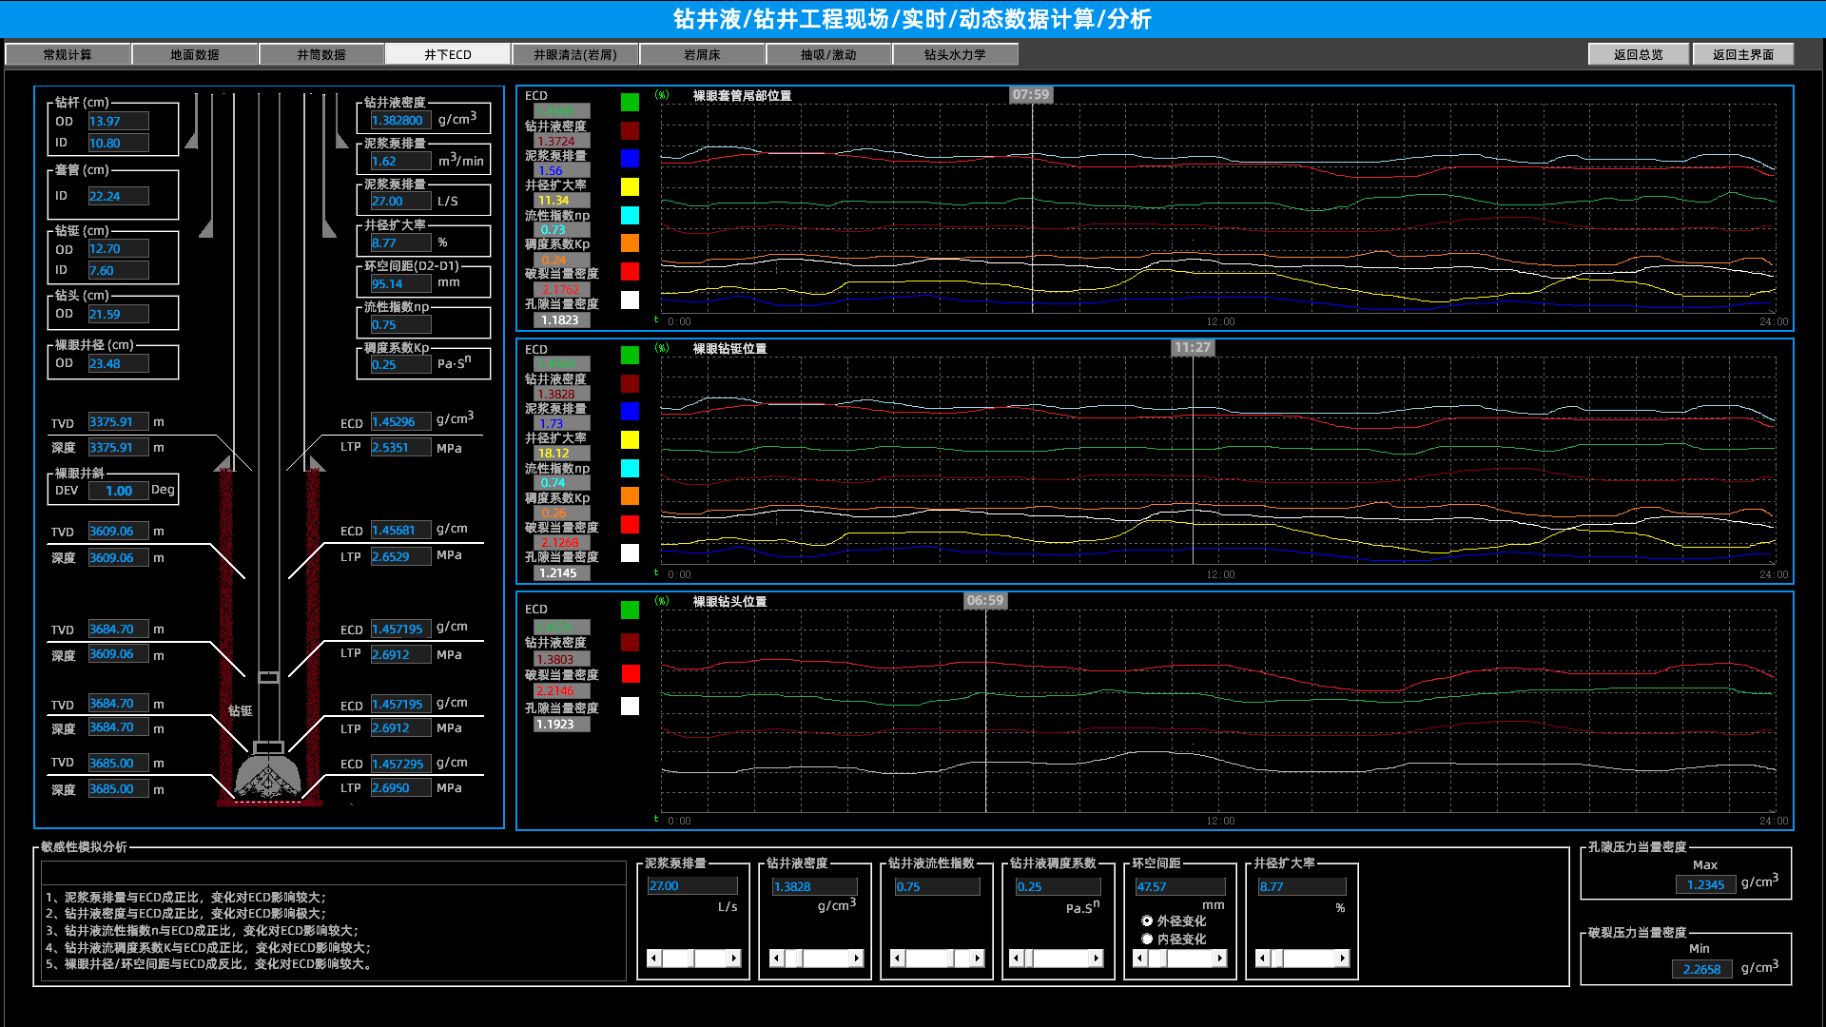Click the drill bit graphic in wellbore diagram
The height and width of the screenshot is (1027, 1826).
click(x=268, y=778)
